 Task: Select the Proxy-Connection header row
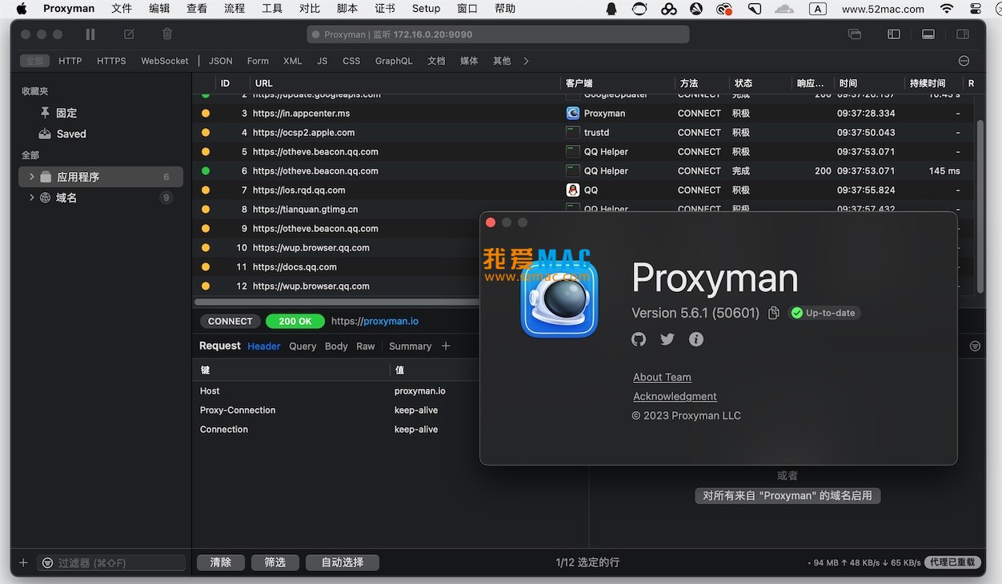click(336, 410)
